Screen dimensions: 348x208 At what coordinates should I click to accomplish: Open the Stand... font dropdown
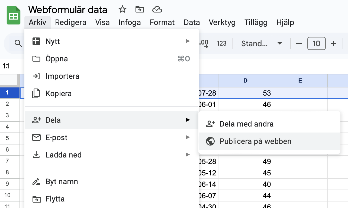click(x=262, y=43)
